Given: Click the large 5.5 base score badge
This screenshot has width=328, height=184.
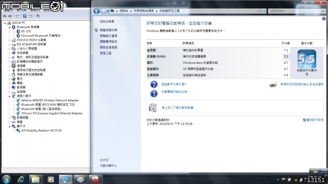Looking at the screenshot, I should [306, 59].
